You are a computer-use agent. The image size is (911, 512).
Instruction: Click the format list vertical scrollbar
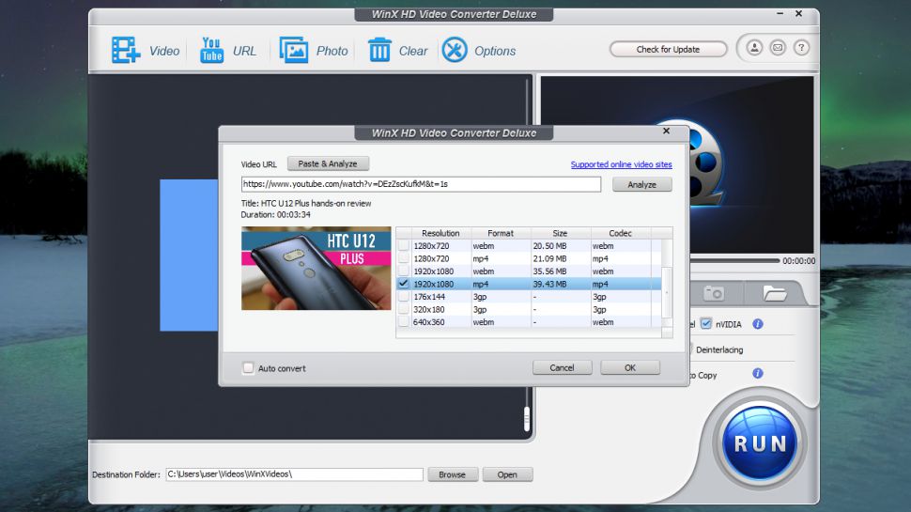point(668,291)
